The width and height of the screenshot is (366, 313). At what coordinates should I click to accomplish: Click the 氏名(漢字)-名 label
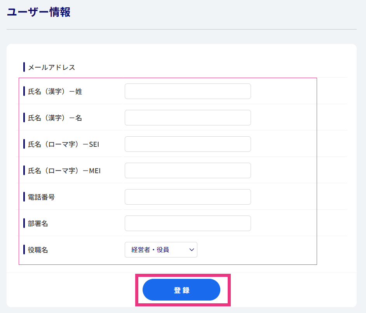coord(55,118)
